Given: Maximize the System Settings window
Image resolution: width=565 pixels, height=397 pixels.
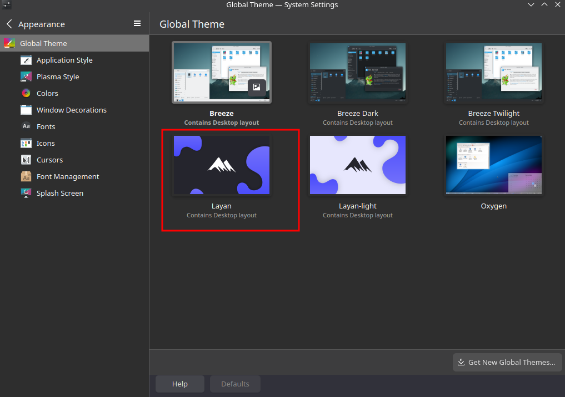Looking at the screenshot, I should tap(544, 4).
